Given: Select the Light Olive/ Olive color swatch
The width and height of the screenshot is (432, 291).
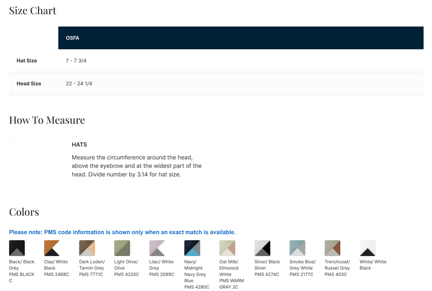Looking at the screenshot, I should click(x=122, y=248).
